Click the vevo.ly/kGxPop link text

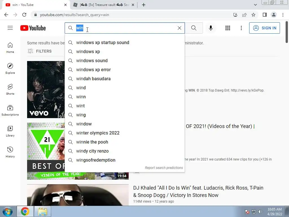248,90
